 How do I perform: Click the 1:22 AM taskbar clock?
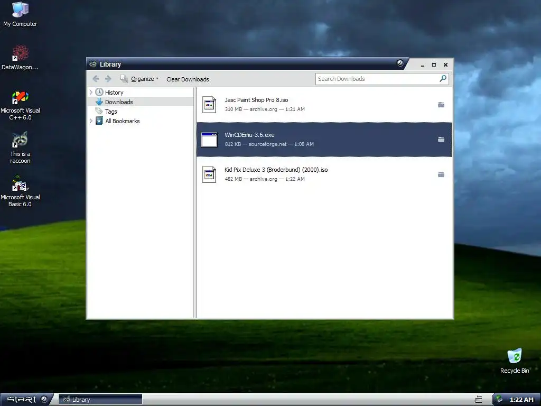[521, 400]
